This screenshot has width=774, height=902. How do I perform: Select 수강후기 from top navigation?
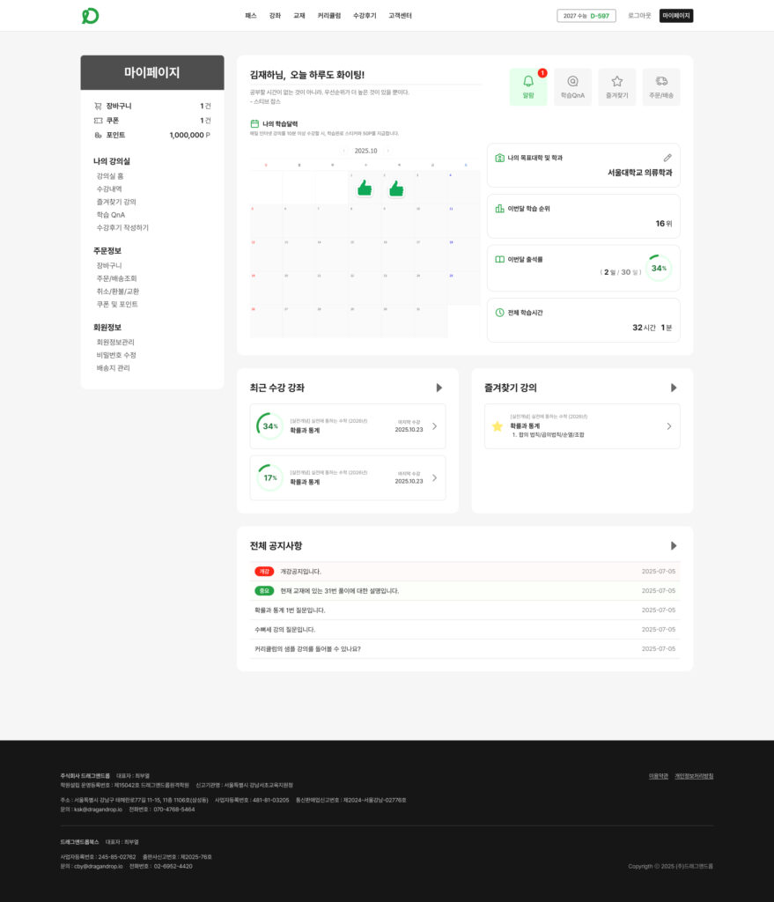365,16
